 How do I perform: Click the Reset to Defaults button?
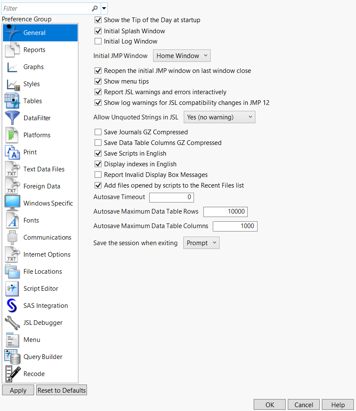[61, 390]
